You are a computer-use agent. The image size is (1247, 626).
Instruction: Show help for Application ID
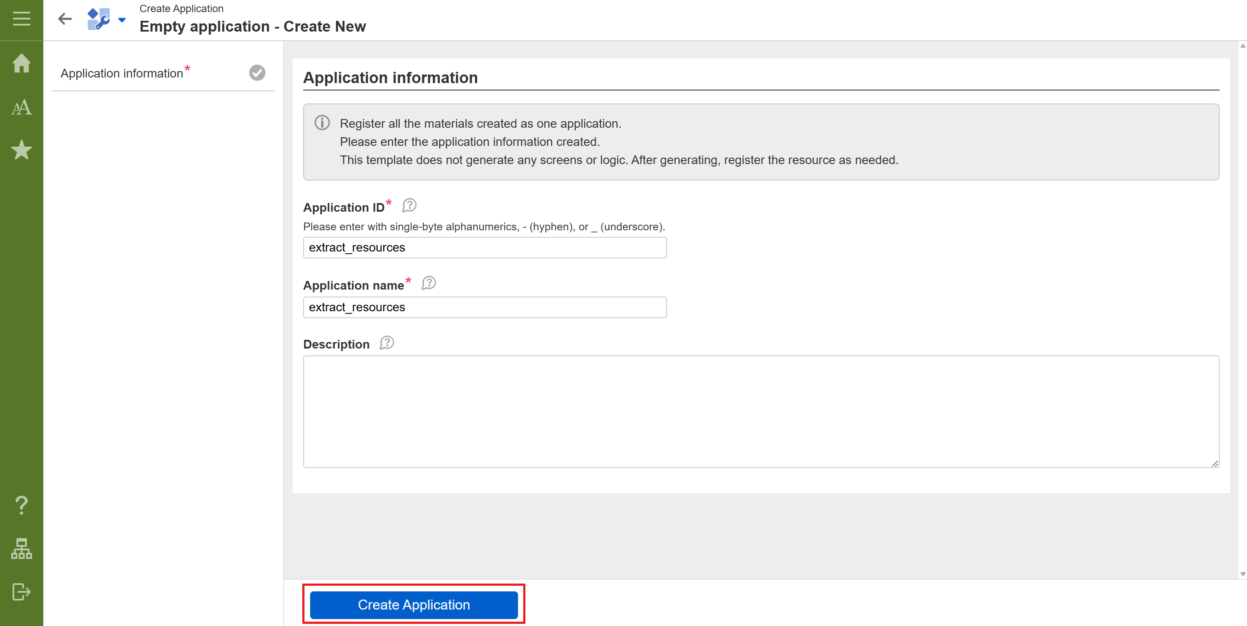click(x=409, y=206)
